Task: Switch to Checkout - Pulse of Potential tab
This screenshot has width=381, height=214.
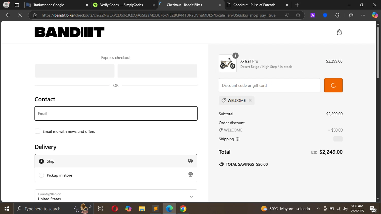Action: point(258,5)
